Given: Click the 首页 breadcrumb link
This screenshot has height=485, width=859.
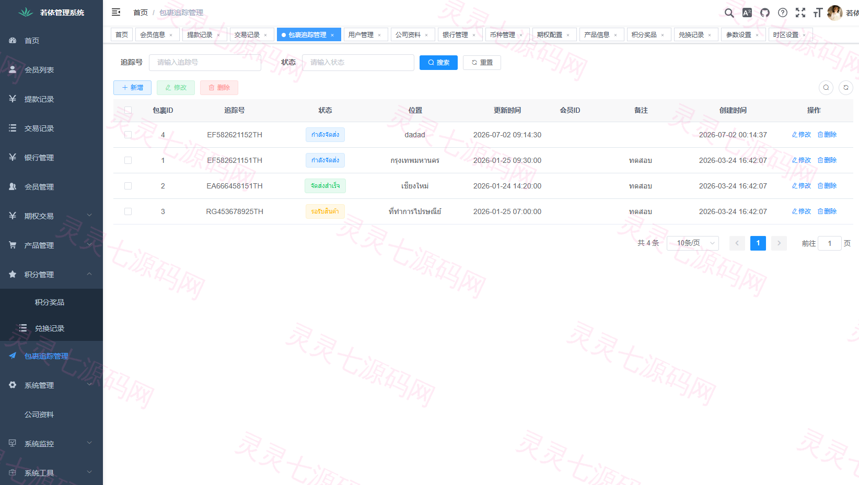Looking at the screenshot, I should [x=141, y=13].
